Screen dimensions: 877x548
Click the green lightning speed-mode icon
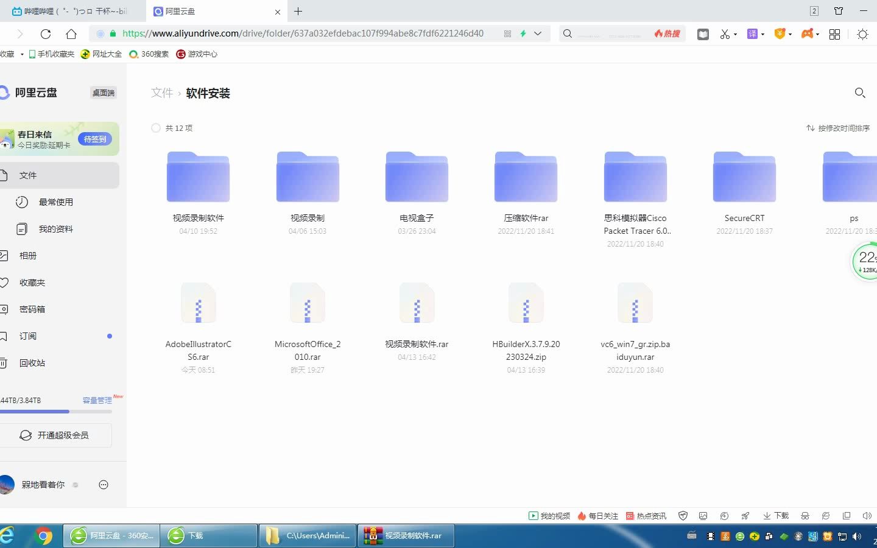[523, 33]
